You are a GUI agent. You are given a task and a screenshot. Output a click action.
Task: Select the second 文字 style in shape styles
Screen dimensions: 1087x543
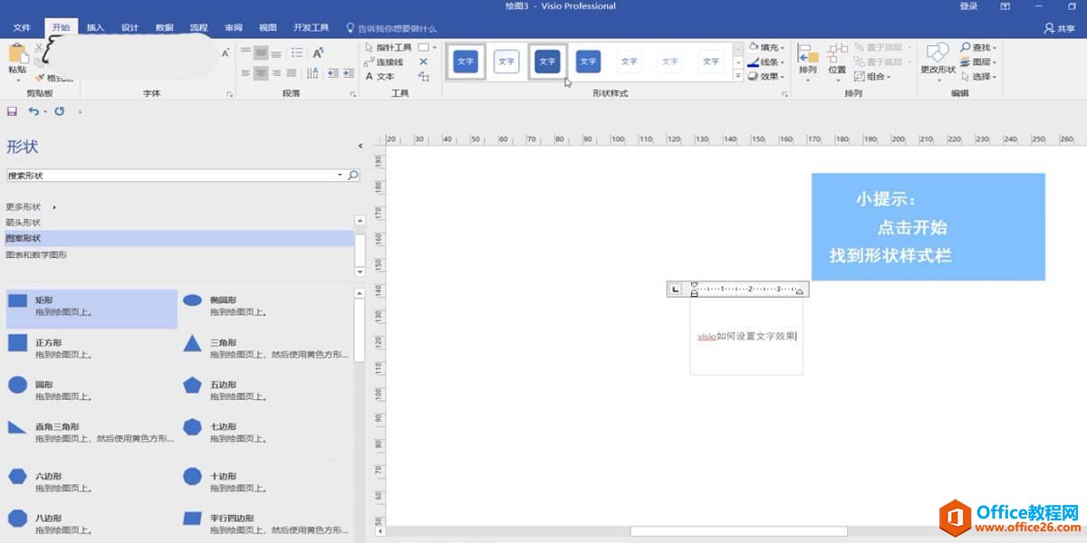506,62
